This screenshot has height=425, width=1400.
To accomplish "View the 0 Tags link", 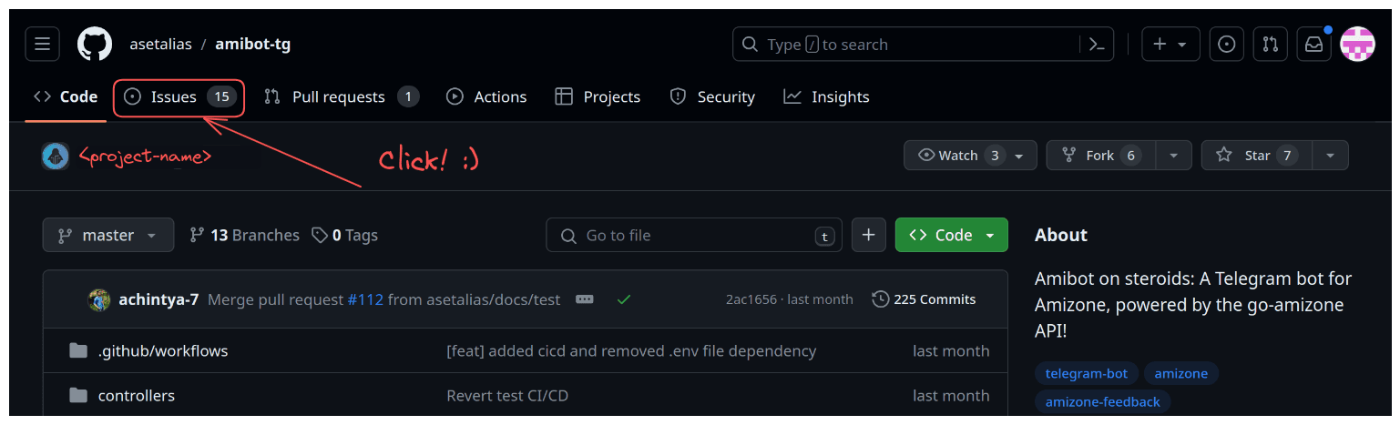I will click(x=344, y=235).
